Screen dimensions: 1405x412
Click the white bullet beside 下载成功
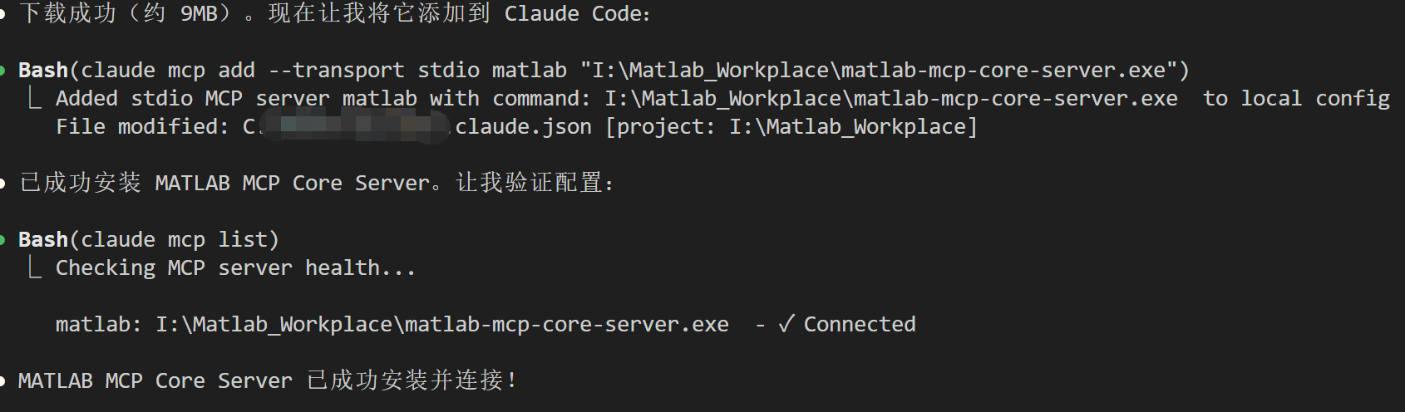point(3,13)
